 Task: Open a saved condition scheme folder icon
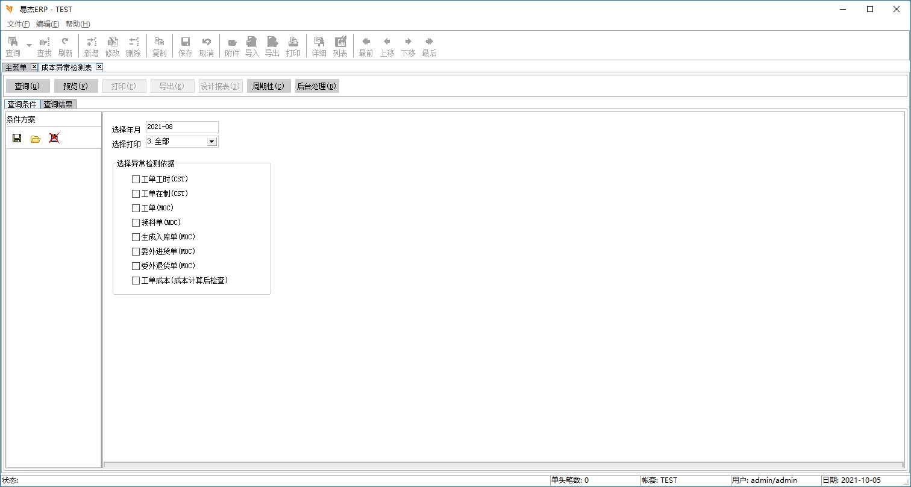click(36, 139)
